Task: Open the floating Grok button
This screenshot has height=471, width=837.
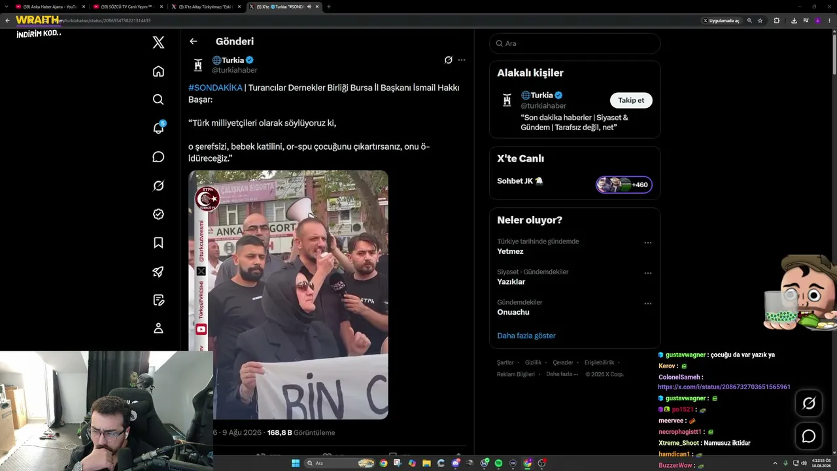Action: [x=809, y=404]
